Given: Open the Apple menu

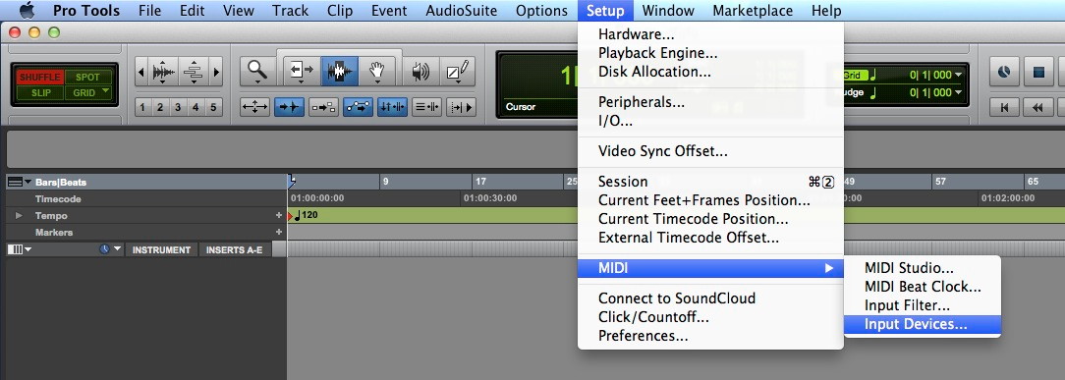Looking at the screenshot, I should (x=26, y=11).
